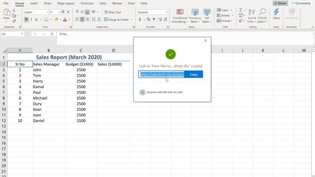
Task: Increase font size with the larger A
Action: click(63, 12)
